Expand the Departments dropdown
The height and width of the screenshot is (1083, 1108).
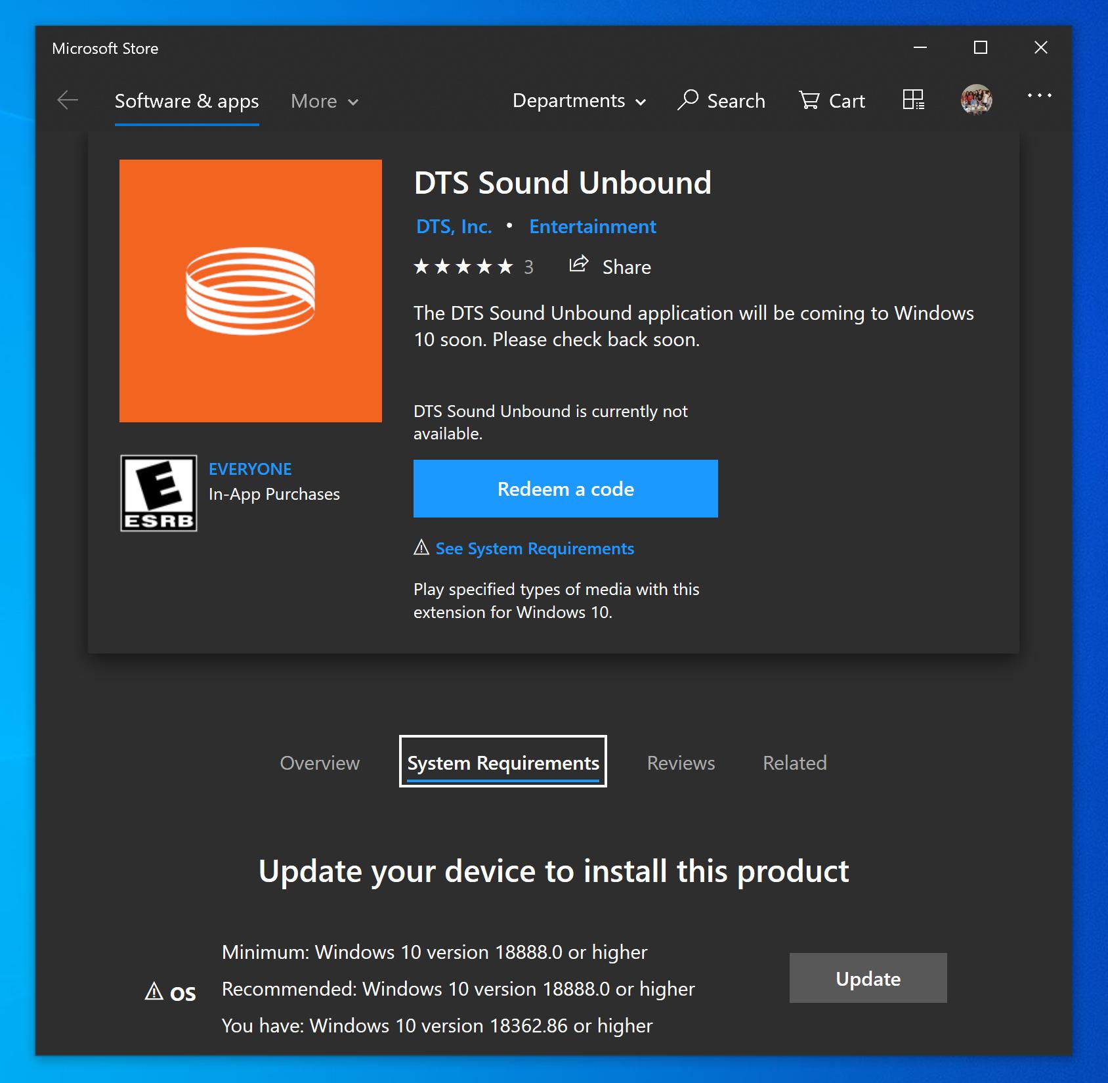pos(580,100)
